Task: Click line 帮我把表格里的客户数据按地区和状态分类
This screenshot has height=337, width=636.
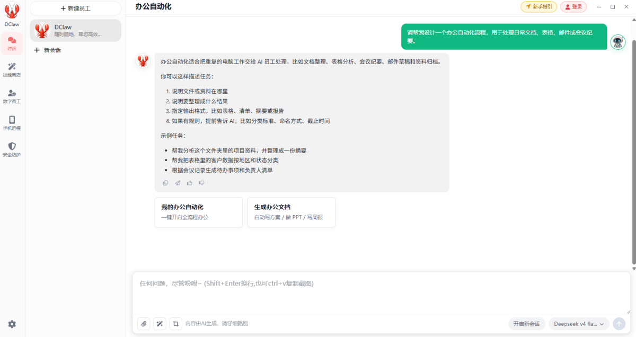Action: (x=225, y=160)
